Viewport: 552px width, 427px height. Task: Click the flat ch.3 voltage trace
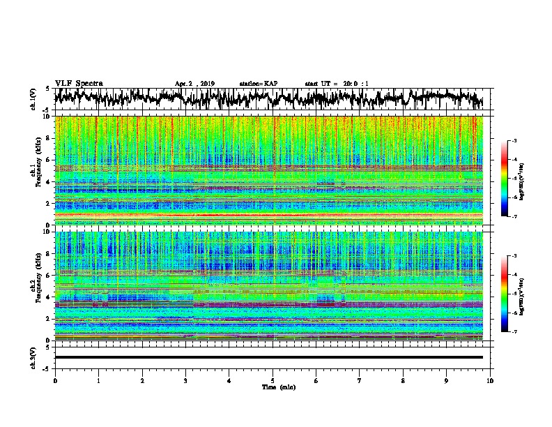(x=268, y=357)
